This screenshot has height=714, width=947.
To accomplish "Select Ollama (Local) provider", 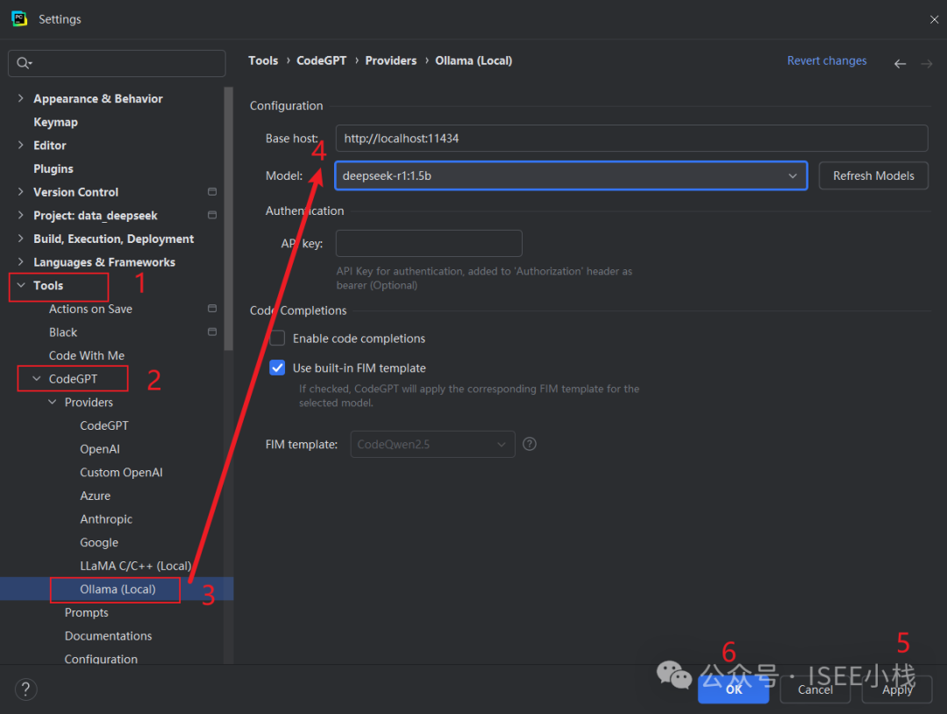I will pyautogui.click(x=117, y=589).
